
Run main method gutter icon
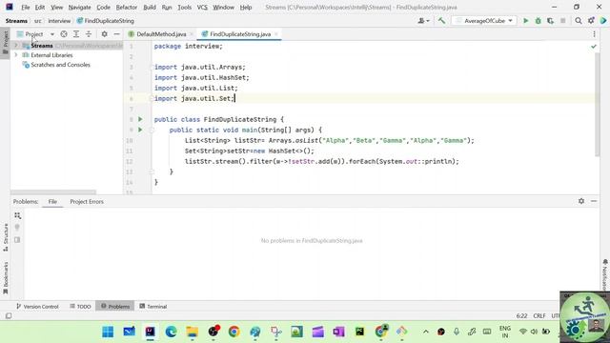[140, 130]
